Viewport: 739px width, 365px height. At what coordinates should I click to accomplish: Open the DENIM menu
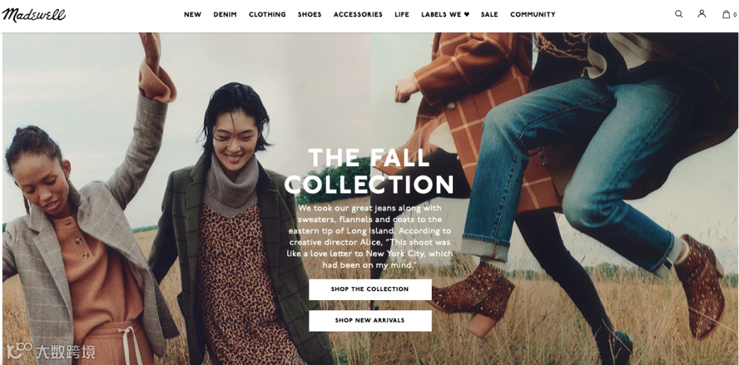225,14
